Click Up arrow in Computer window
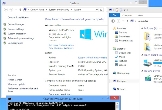 pyautogui.click(x=127, y=21)
